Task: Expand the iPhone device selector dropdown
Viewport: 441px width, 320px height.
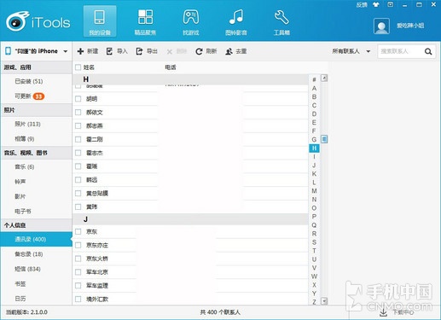Action: click(x=66, y=51)
